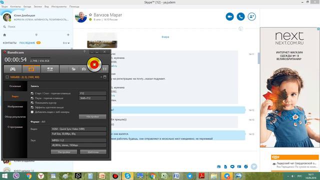This screenshot has width=320, height=180.
Task: Toggle Старт / Стоп hotkey checkbox
Action: click(x=32, y=93)
